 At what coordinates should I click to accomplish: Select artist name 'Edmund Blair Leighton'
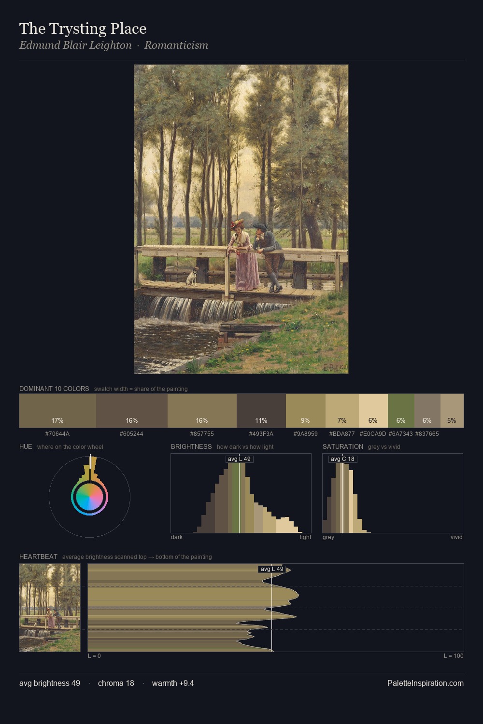point(75,45)
